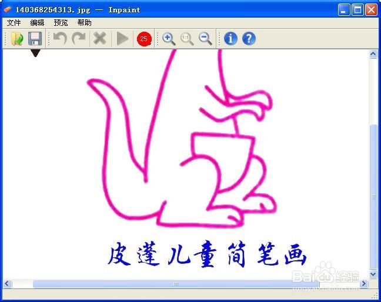This screenshot has width=381, height=302.
Task: Click the vertical scrollbar up arrow
Action: coord(373,54)
